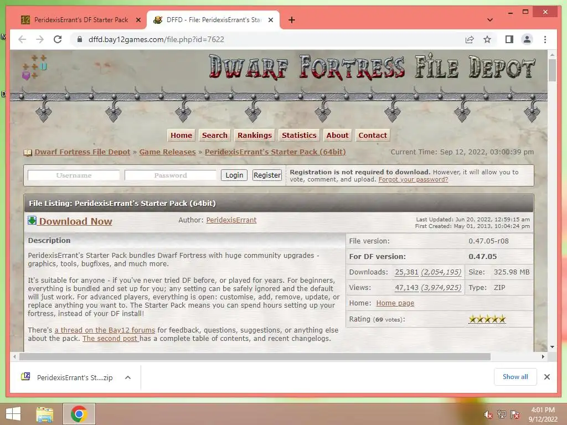Viewport: 567px width, 425px height.
Task: Click the Chrome taskbar icon
Action: (x=79, y=414)
